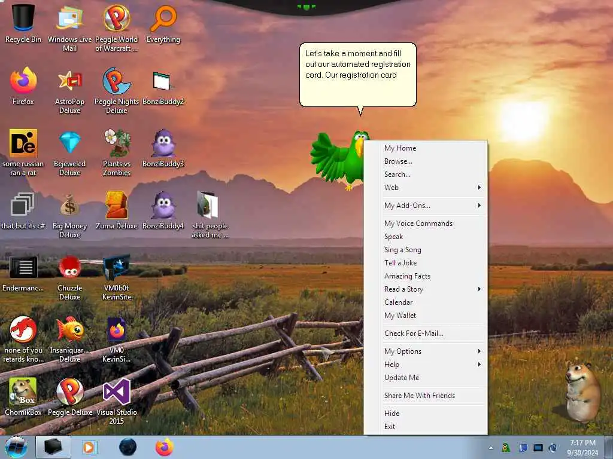613x459 pixels.
Task: Select the Visual Studio 2015 icon
Action: click(117, 401)
